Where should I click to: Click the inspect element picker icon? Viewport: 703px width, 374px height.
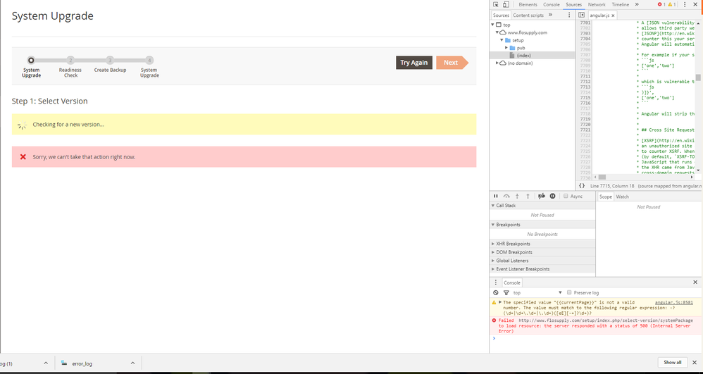point(496,5)
